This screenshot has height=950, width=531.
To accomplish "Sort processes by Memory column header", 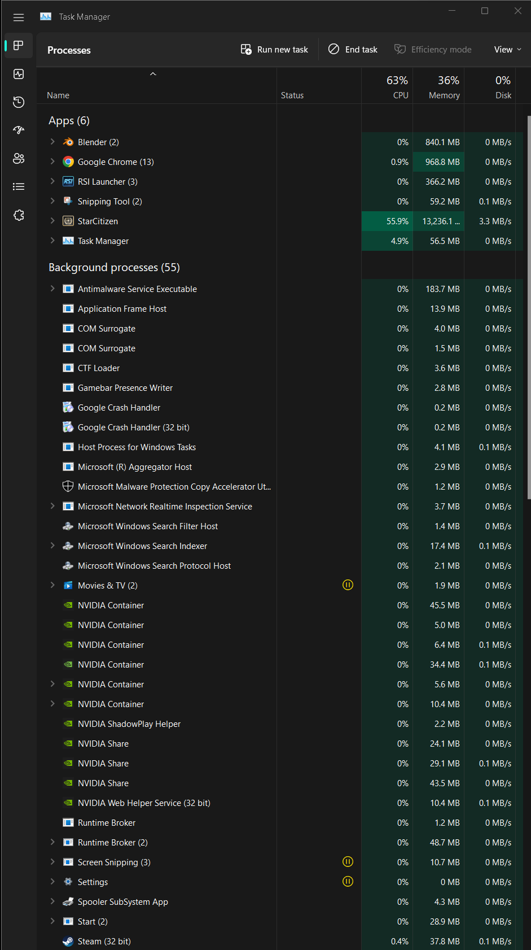I will tap(438, 86).
